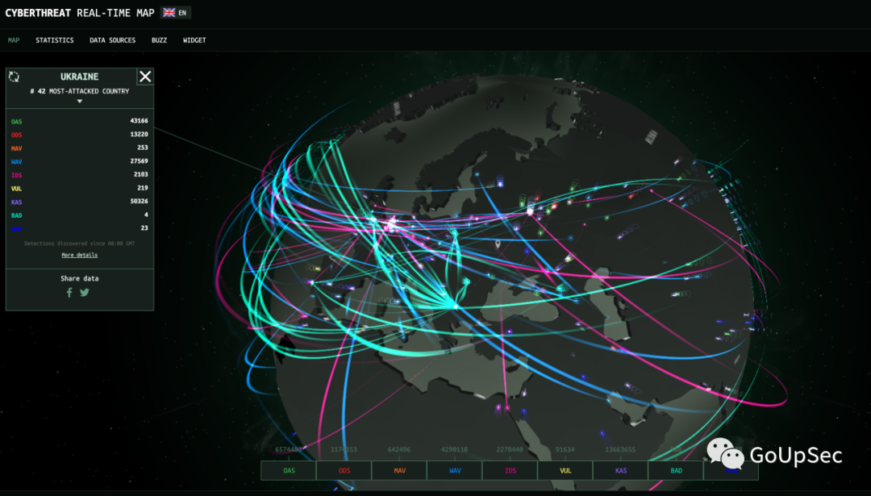The width and height of the screenshot is (871, 496).
Task: Toggle MAV detection filter at bottom
Action: click(399, 470)
